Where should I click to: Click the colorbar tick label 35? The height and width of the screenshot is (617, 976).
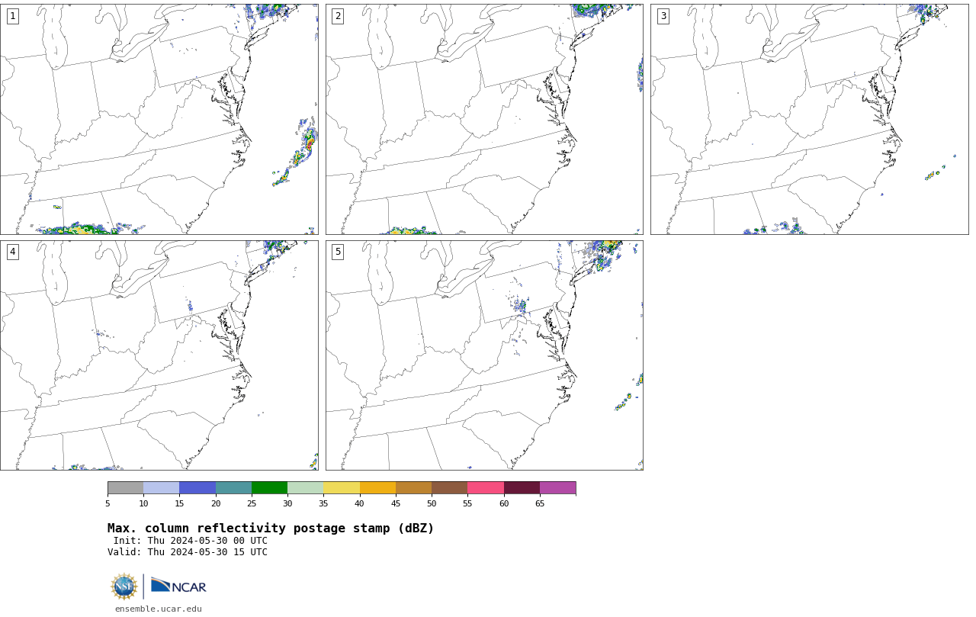323,503
